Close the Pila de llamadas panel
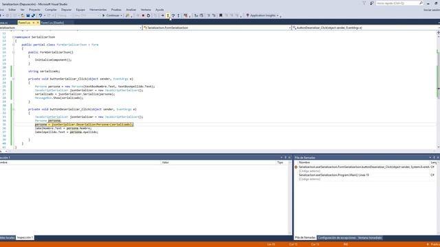440x247 pixels. point(438,158)
